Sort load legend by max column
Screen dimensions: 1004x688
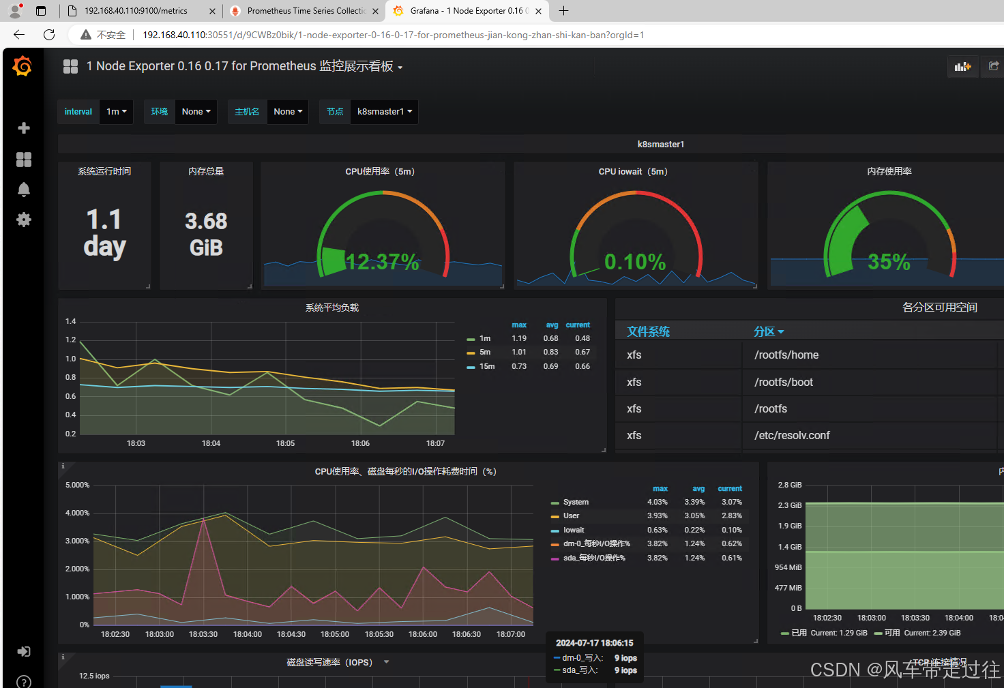tap(519, 325)
